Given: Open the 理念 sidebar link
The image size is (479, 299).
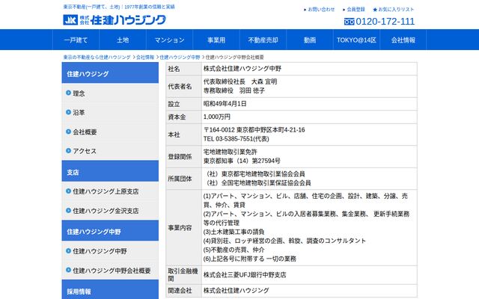Looking at the screenshot, I should (79, 93).
